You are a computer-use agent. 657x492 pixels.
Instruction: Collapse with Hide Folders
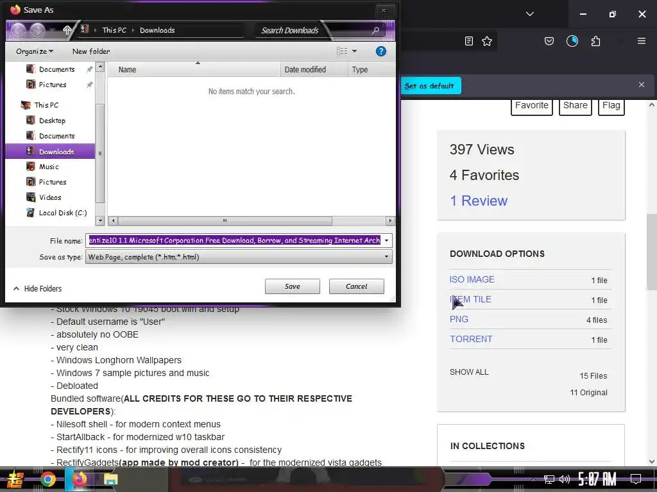point(38,289)
